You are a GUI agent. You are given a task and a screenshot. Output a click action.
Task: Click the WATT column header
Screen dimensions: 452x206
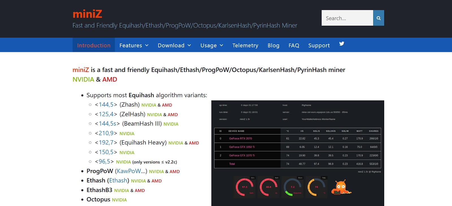359,131
